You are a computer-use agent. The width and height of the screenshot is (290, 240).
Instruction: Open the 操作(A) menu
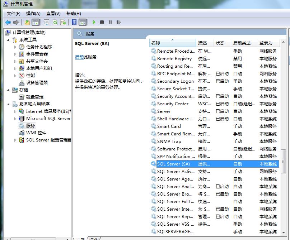pyautogui.click(x=33, y=14)
